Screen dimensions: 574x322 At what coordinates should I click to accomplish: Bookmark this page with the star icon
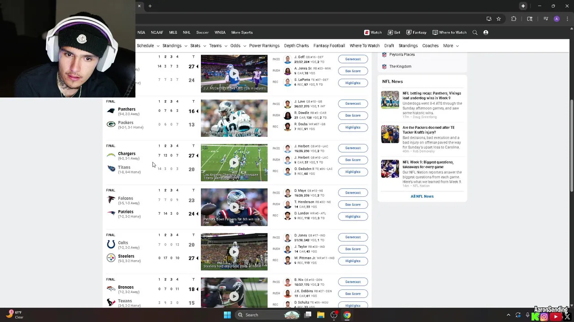pyautogui.click(x=499, y=19)
